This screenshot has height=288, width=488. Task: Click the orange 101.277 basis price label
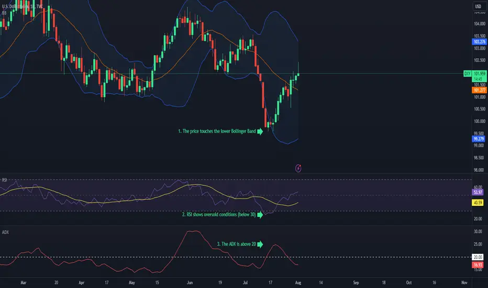(479, 90)
